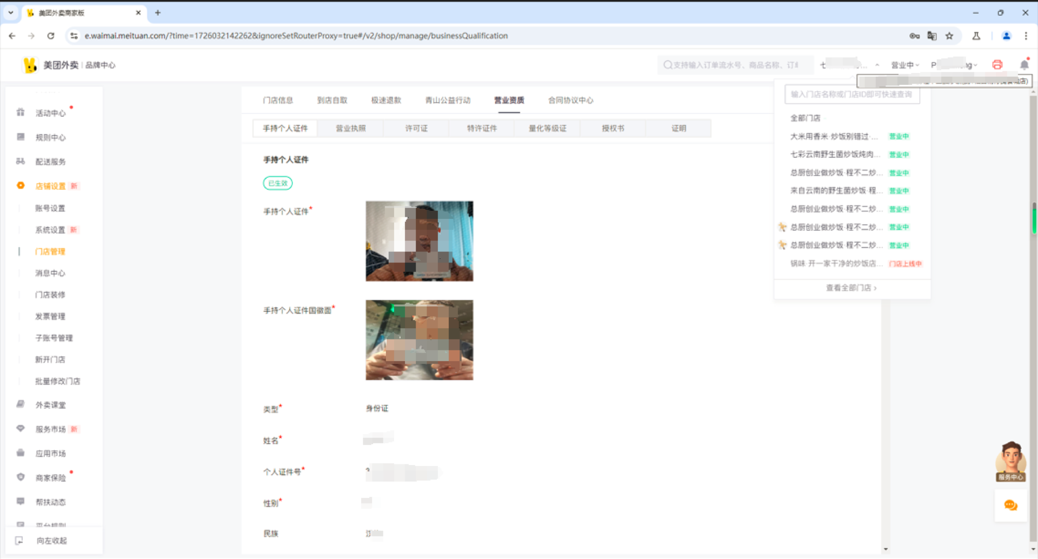Click the 规则中心 sidebar icon
The height and width of the screenshot is (559, 1038).
21,137
